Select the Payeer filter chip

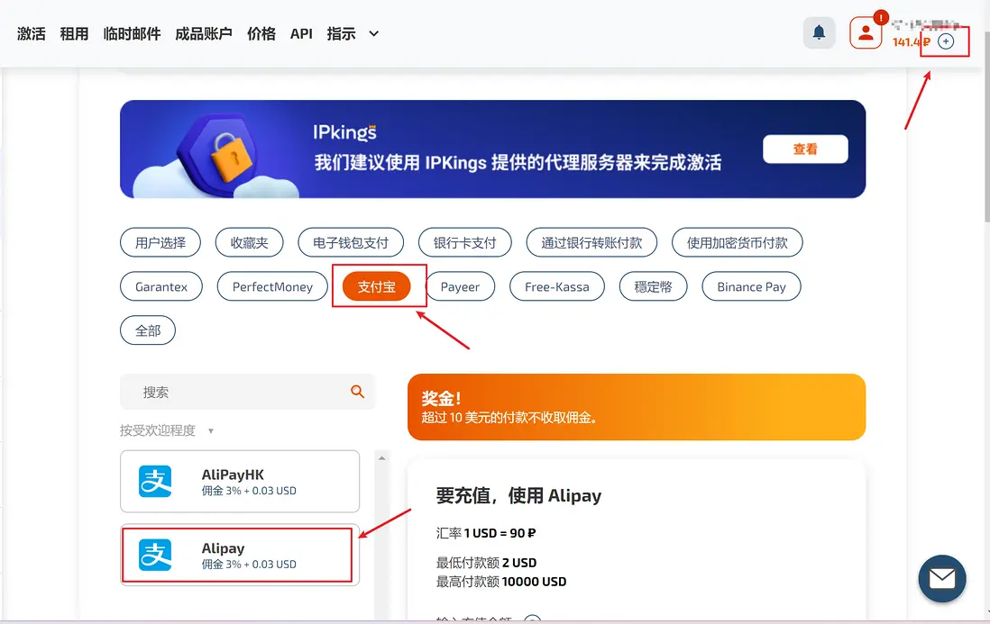click(460, 286)
